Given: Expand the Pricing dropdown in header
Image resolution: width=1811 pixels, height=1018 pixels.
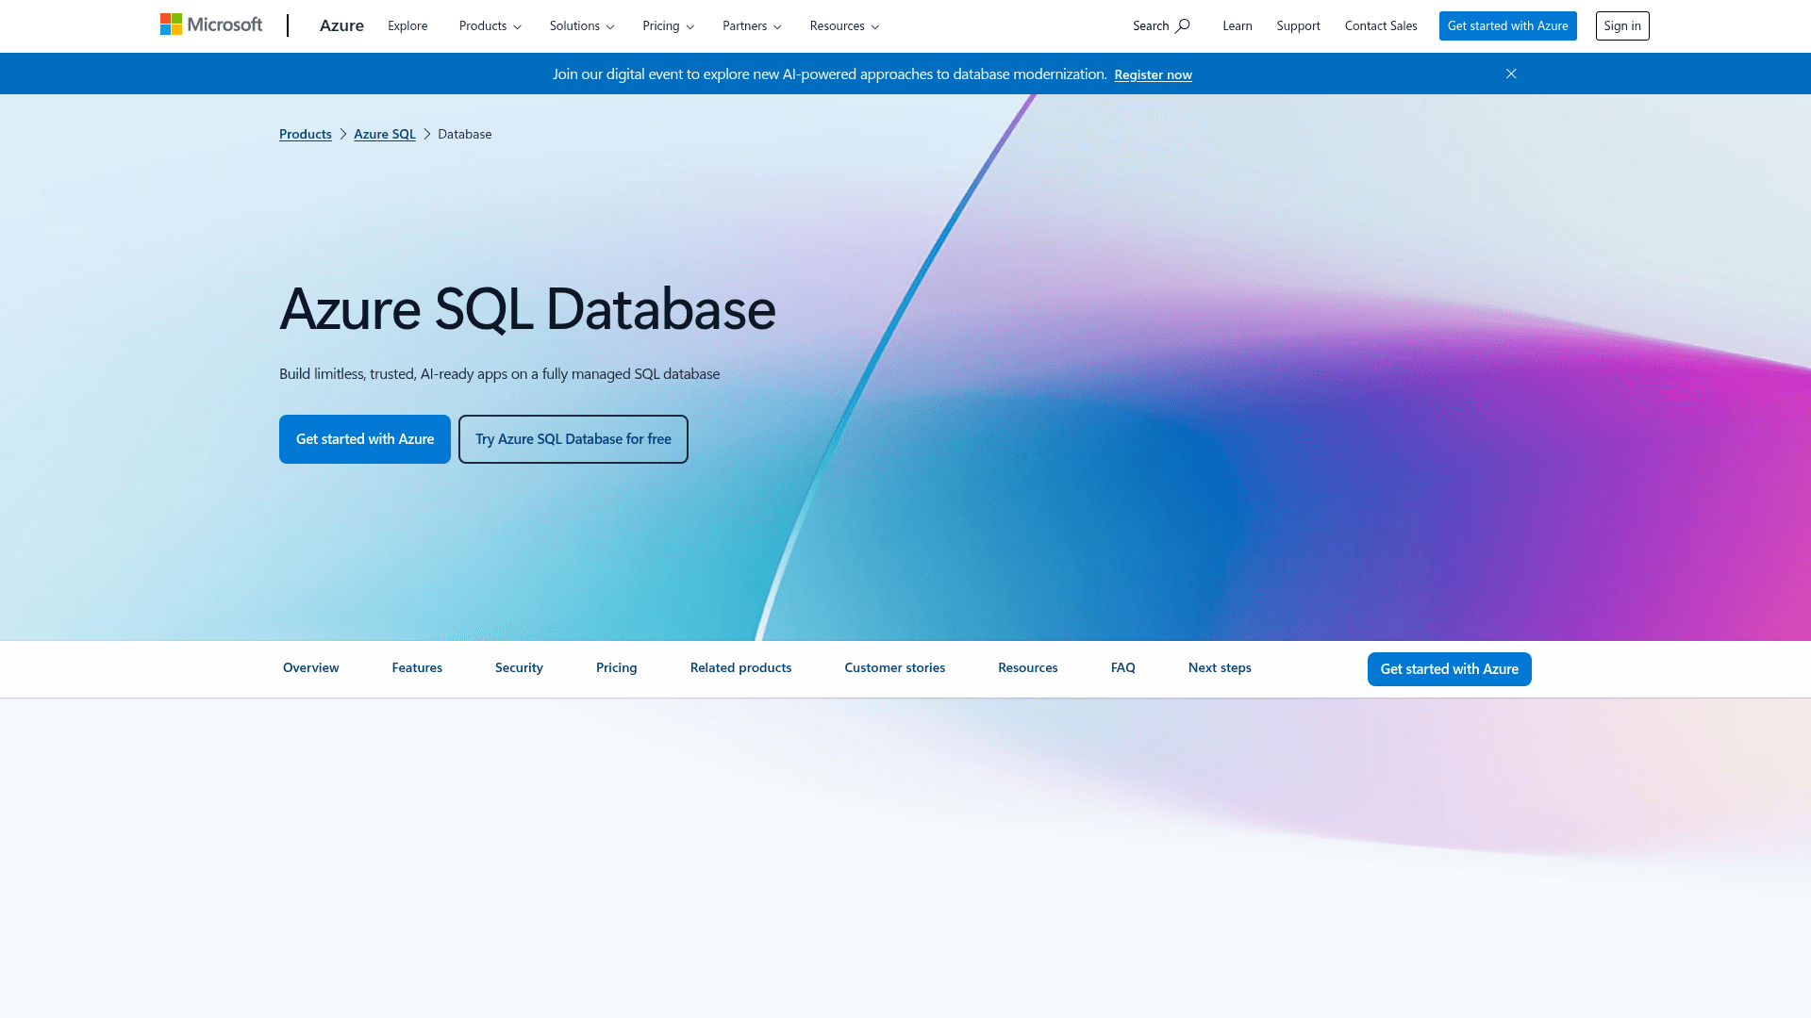Looking at the screenshot, I should click(669, 25).
